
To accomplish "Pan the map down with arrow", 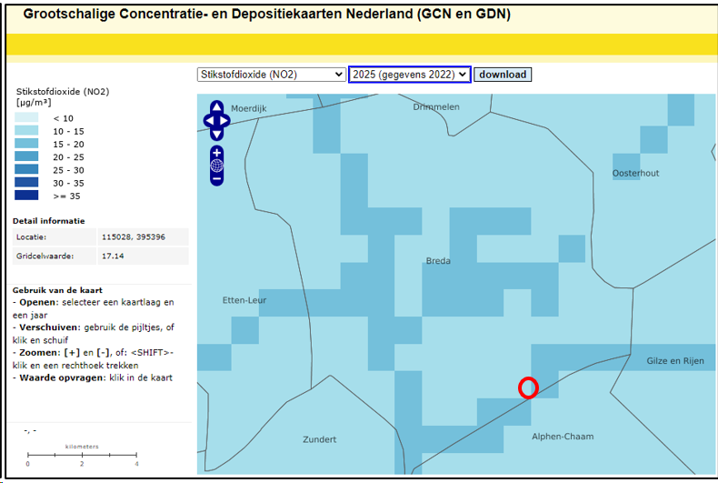I will point(216,134).
